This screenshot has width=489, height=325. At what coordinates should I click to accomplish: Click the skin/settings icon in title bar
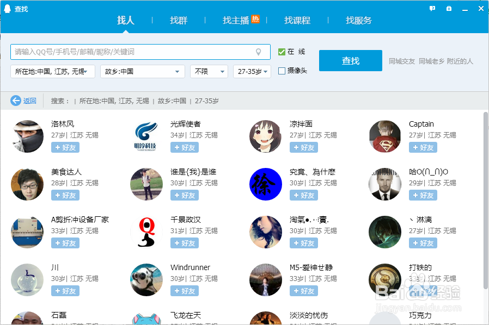click(449, 9)
